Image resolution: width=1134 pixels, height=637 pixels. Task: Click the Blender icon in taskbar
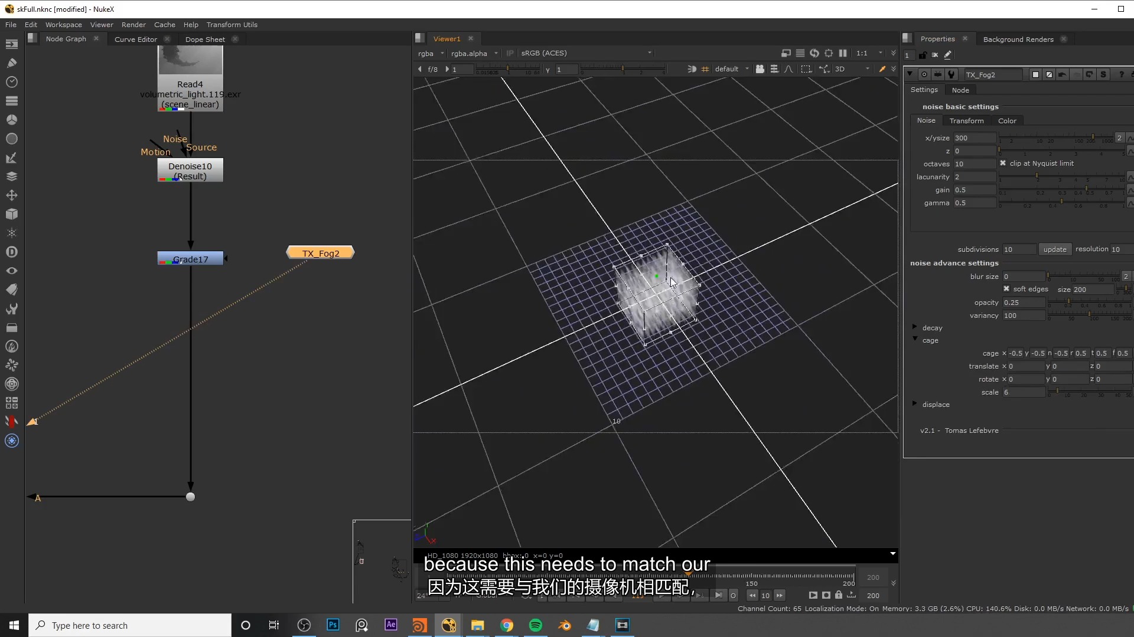tap(565, 625)
